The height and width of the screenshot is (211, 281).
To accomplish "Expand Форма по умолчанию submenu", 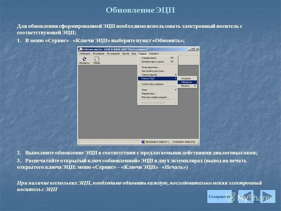I will click(158, 103).
